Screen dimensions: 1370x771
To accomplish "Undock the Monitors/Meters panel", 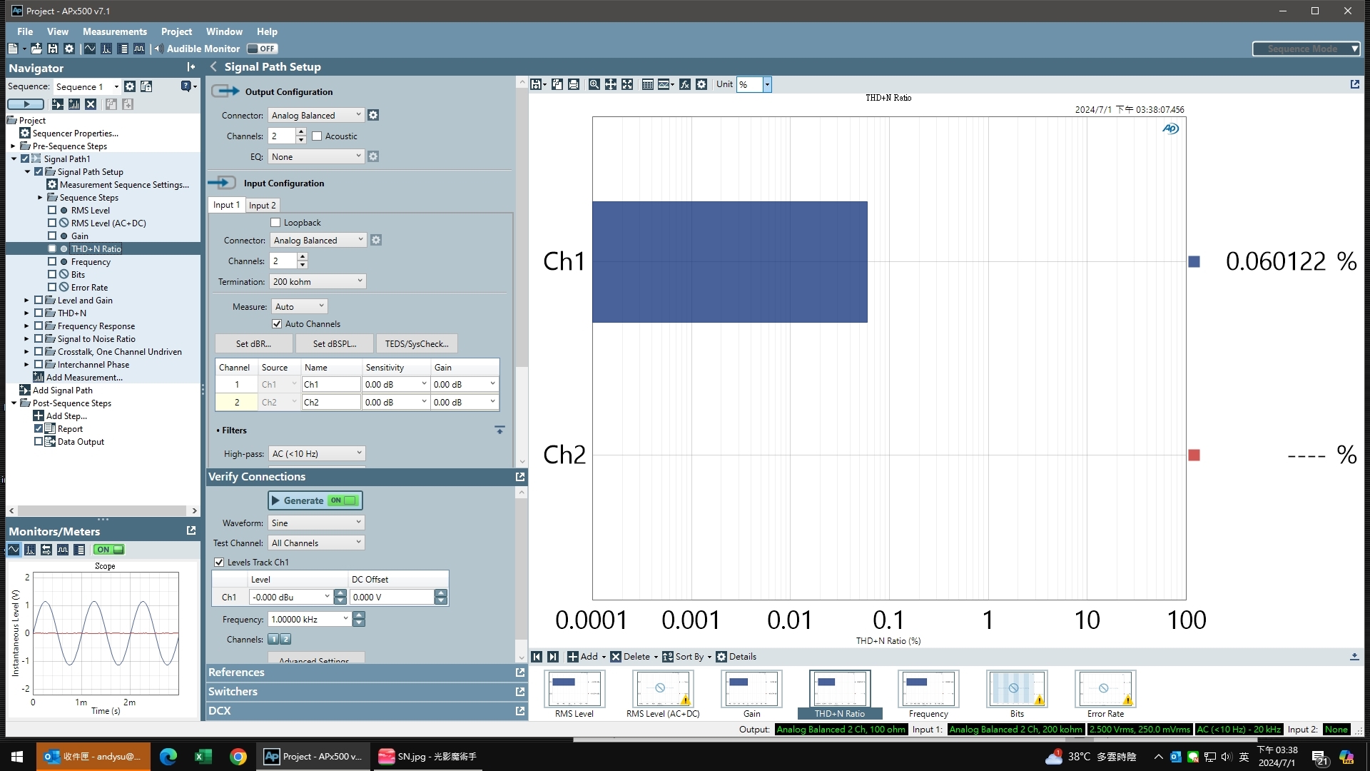I will [x=191, y=530].
